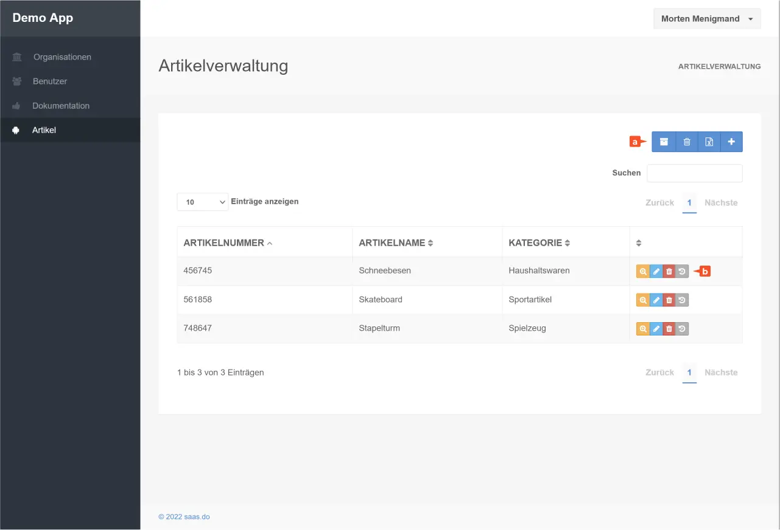View details of the Schneebesen article
780x530 pixels.
pos(643,272)
